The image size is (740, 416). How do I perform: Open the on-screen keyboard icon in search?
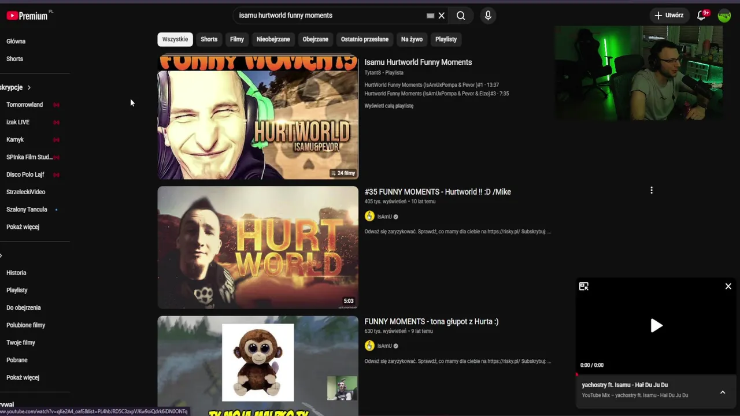pos(430,16)
